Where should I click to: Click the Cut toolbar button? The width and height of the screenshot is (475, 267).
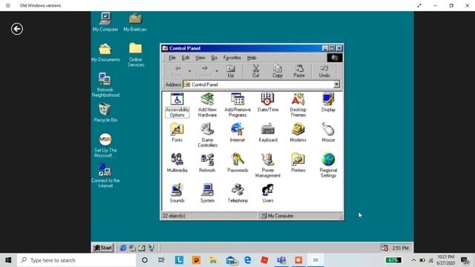click(255, 71)
